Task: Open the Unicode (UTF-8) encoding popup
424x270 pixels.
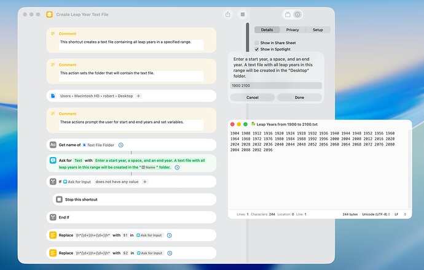Action: [x=376, y=214]
